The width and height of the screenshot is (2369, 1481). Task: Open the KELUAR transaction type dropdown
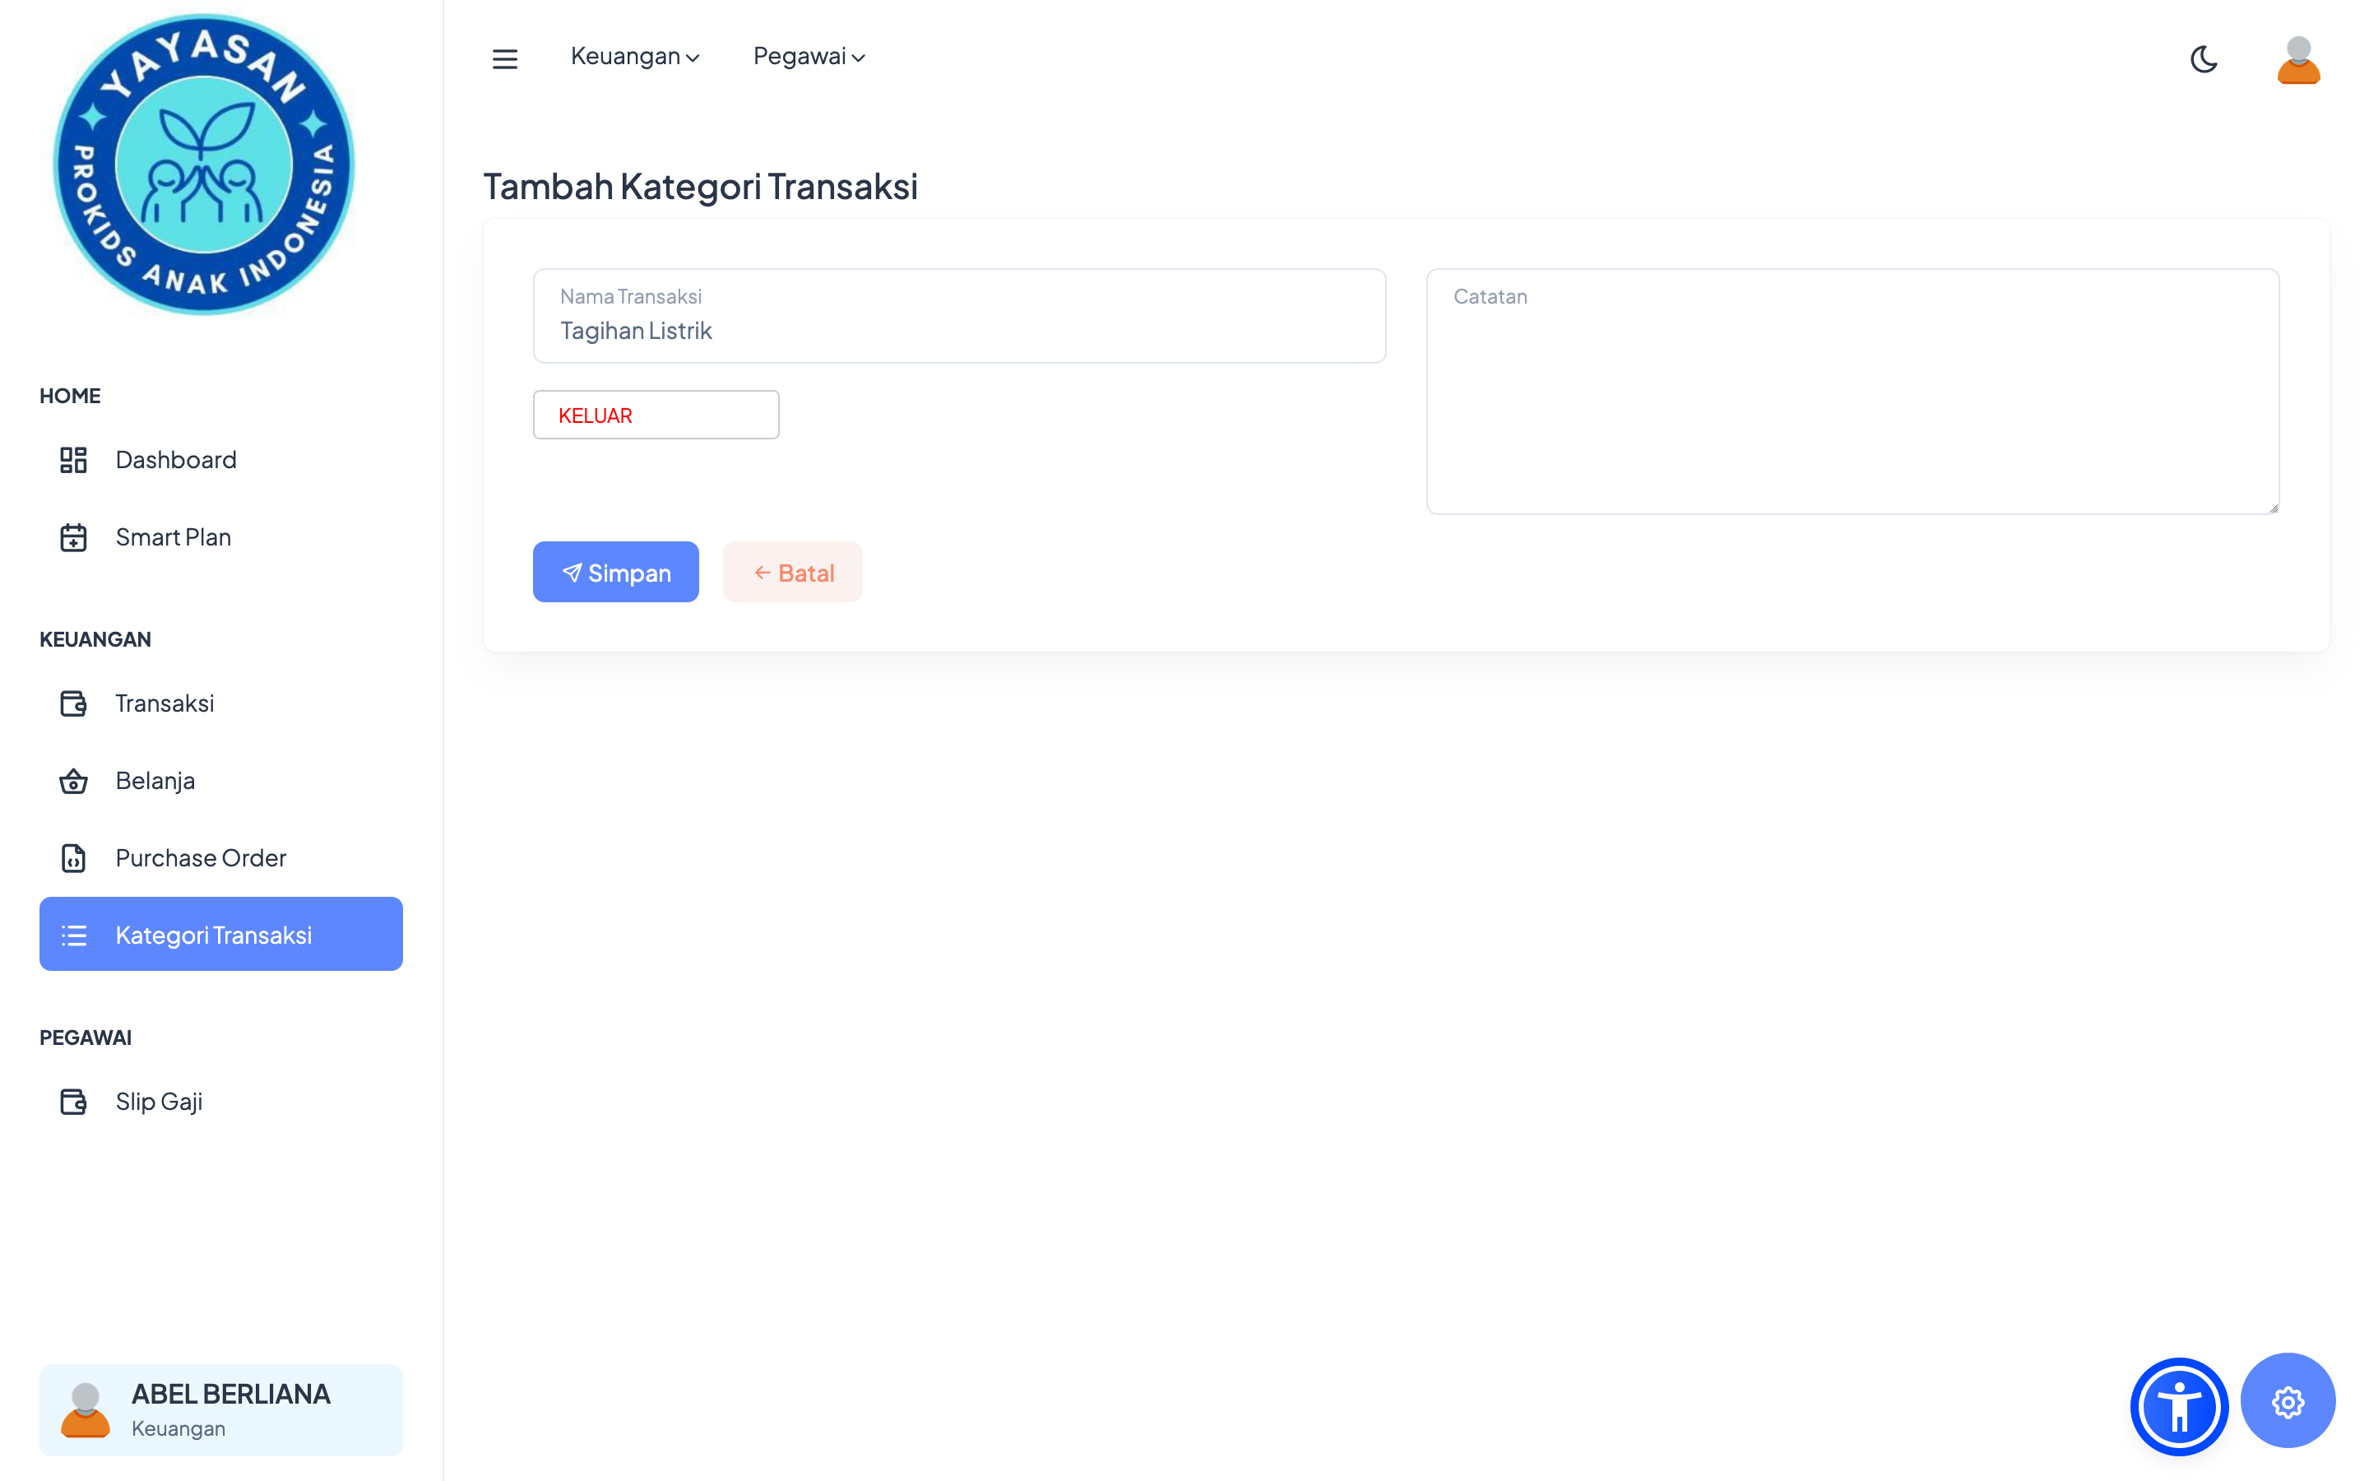pyautogui.click(x=656, y=416)
